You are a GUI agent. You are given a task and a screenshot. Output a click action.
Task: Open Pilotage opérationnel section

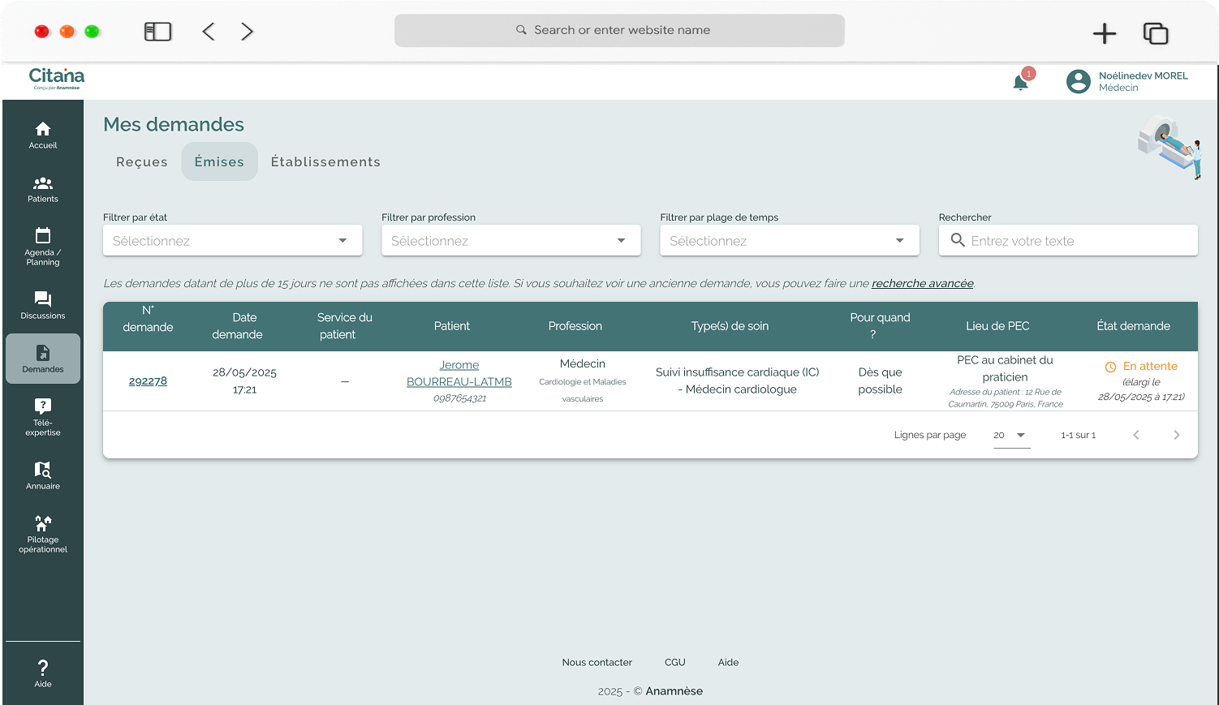coord(43,534)
